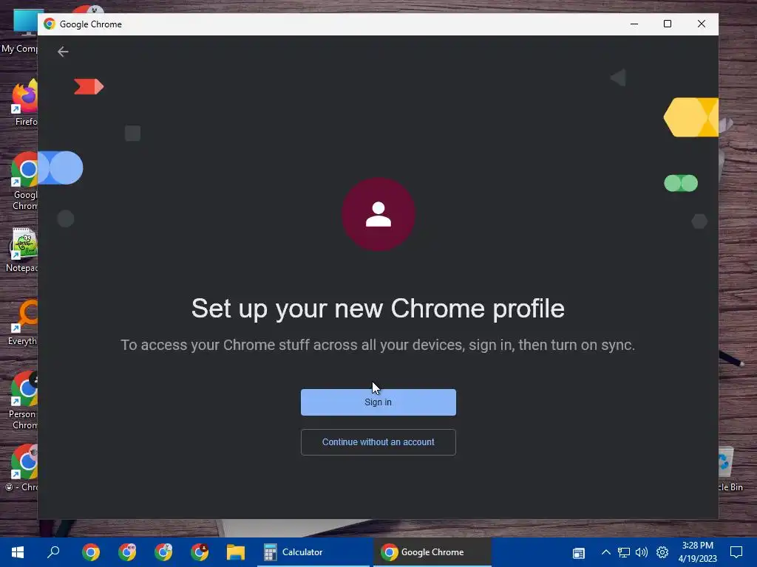Click the settings gear in the system tray

[662, 552]
